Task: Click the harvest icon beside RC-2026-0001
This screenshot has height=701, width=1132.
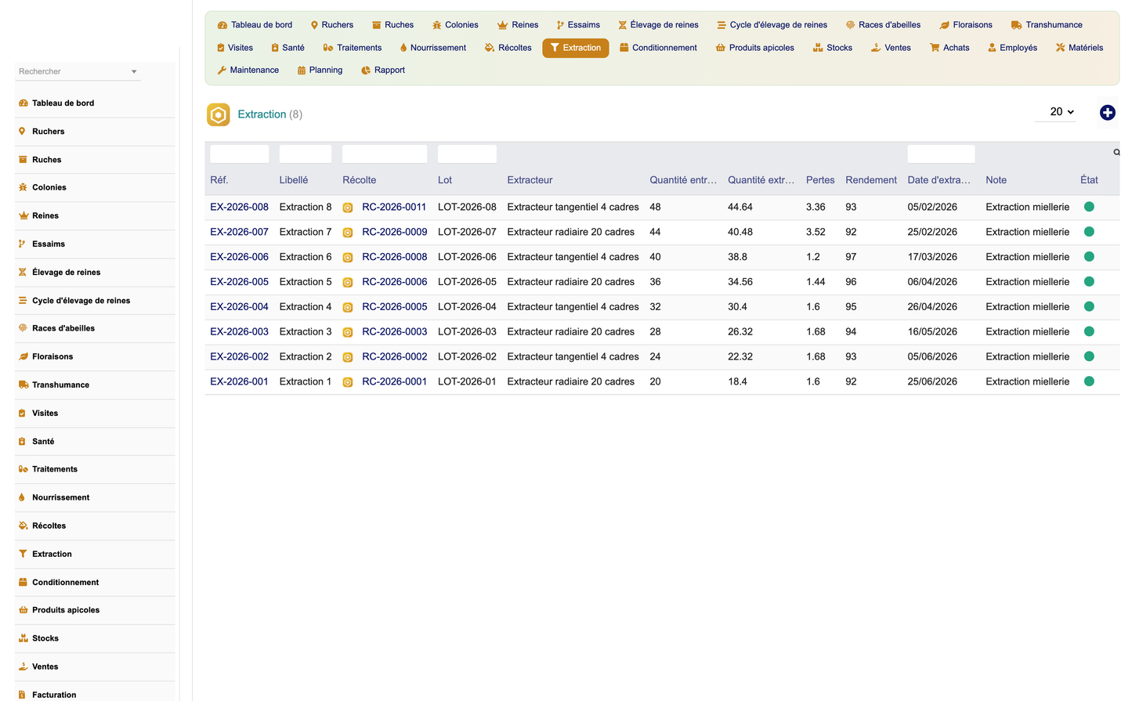Action: tap(348, 382)
